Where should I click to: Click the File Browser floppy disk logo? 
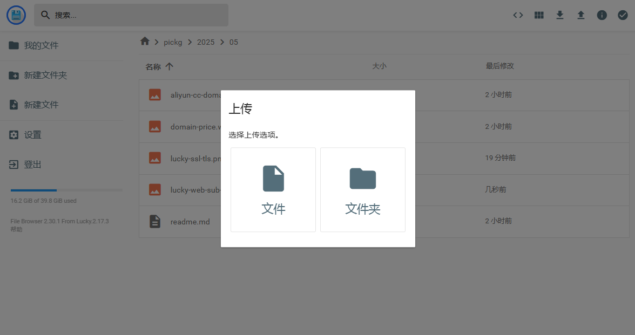point(16,15)
